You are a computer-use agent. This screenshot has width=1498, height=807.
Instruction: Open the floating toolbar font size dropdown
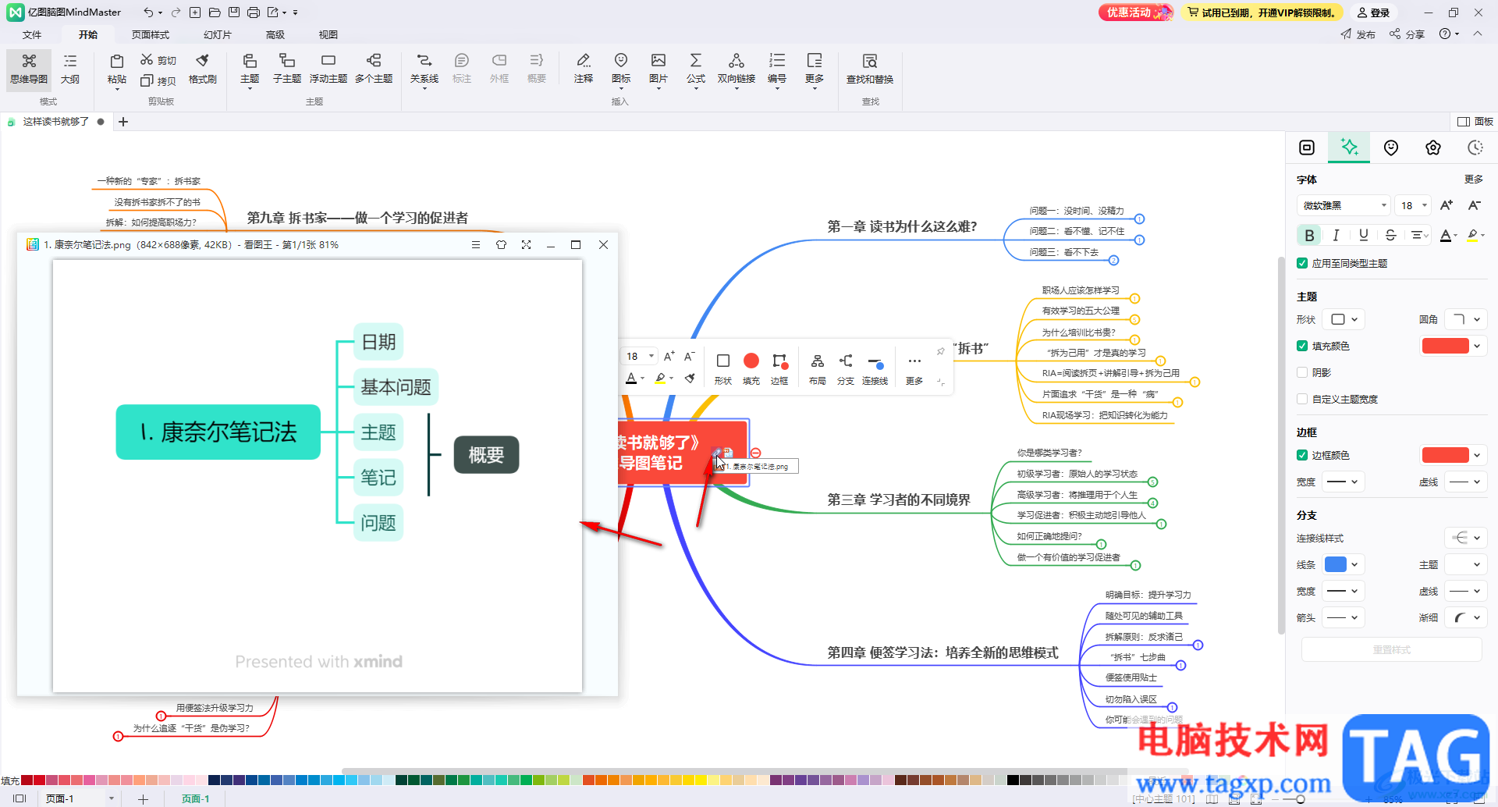tap(639, 356)
